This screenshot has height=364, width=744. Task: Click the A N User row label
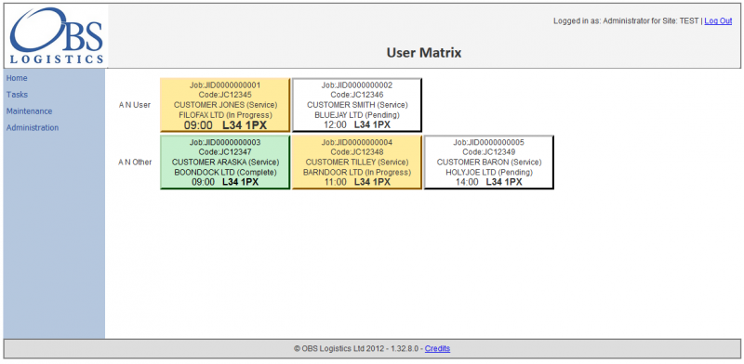click(x=135, y=105)
